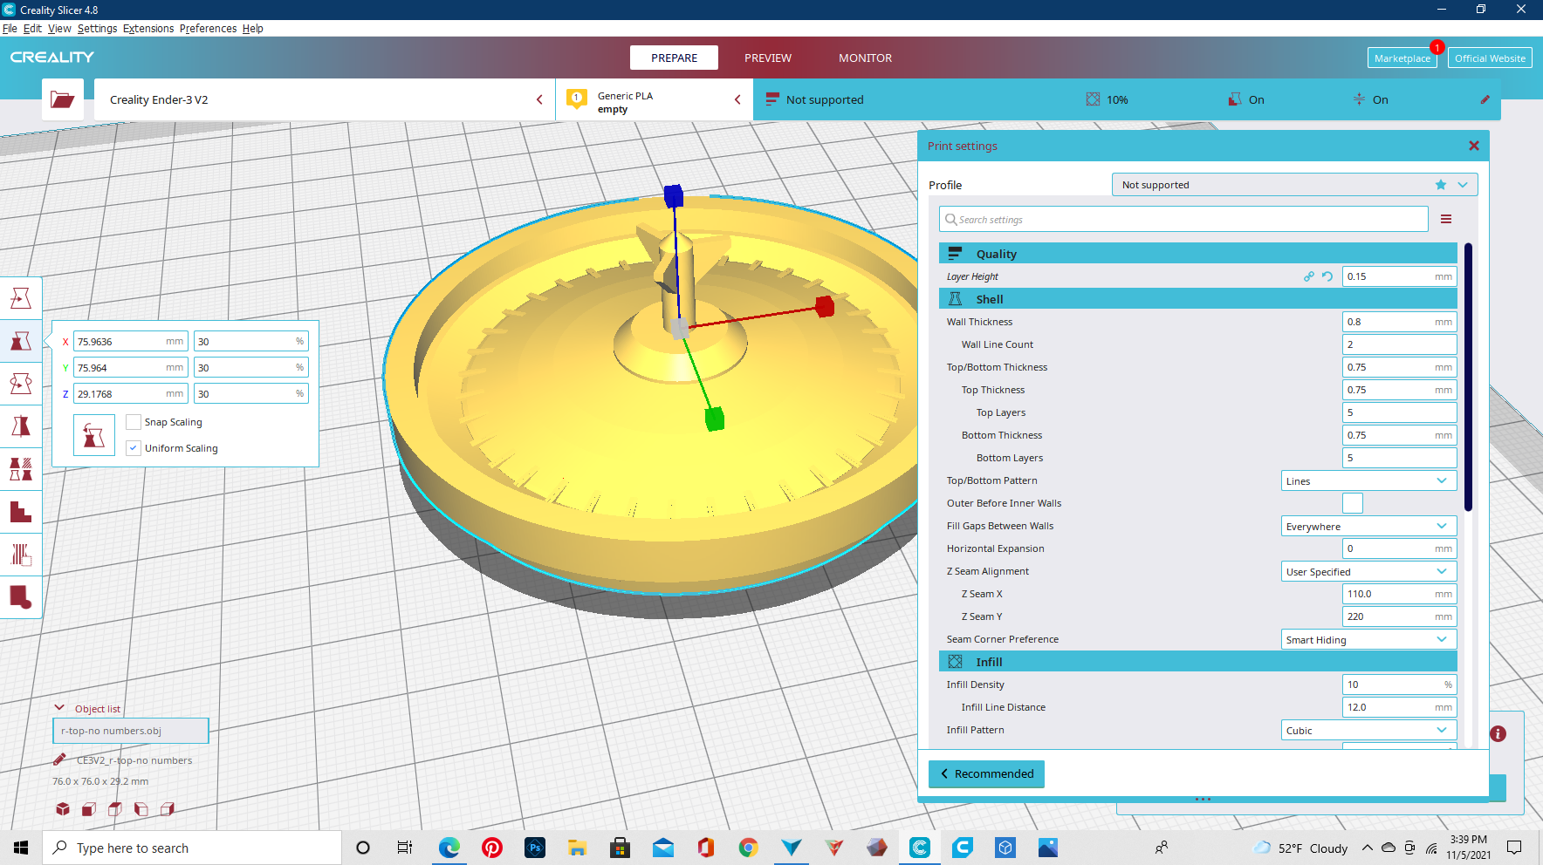1543x865 pixels.
Task: Open the Extensions menu
Action: click(x=147, y=28)
